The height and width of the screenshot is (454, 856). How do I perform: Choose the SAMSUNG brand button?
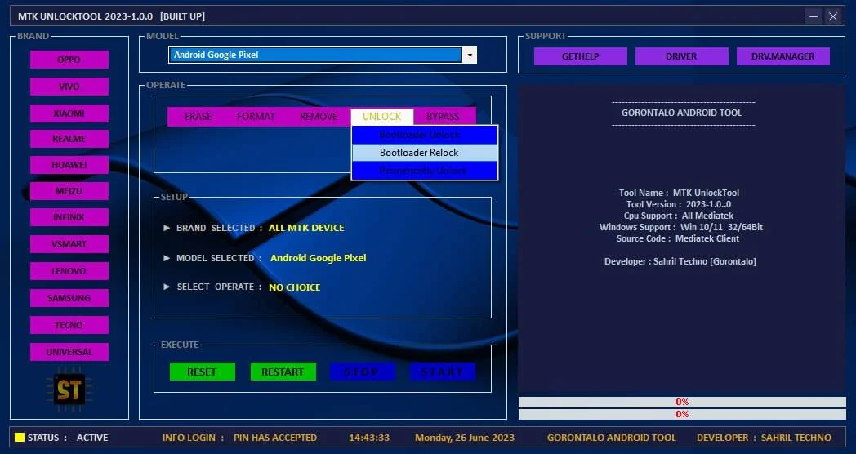click(69, 298)
